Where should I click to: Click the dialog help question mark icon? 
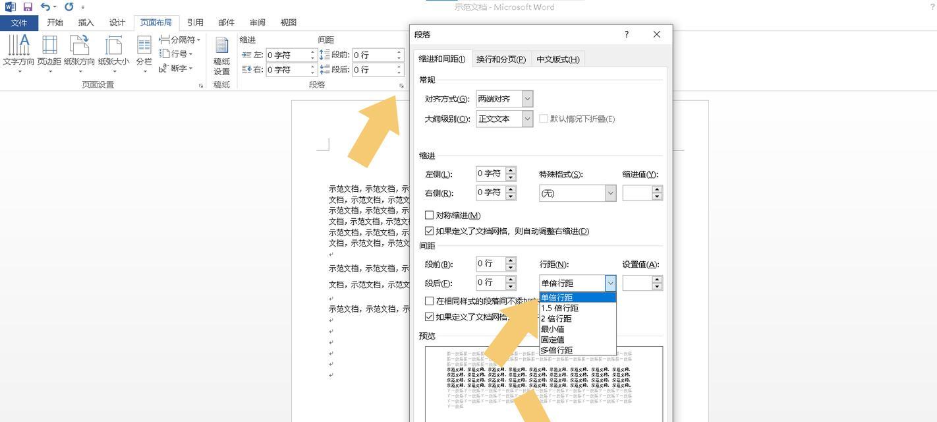coord(627,34)
